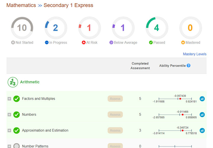Click the Mastered status count circle

click(191, 28)
